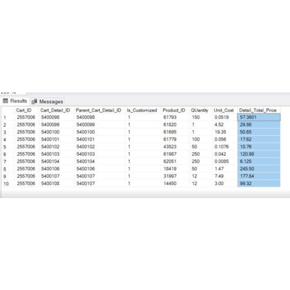Click the Product_ID column header
Image resolution: width=290 pixels, height=290 pixels.
coord(174,110)
